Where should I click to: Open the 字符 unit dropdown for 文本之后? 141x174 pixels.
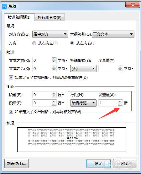63,69
